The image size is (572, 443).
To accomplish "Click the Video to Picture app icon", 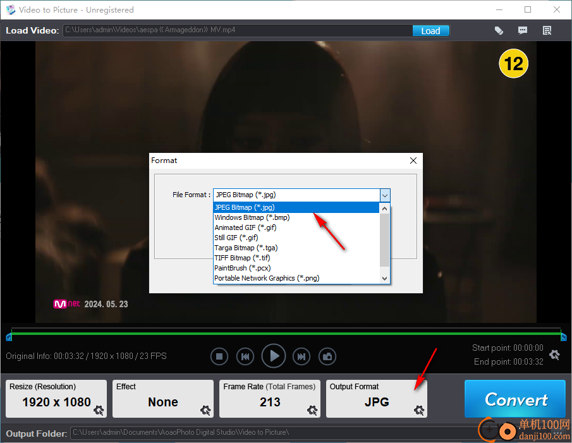I will pyautogui.click(x=11, y=9).
